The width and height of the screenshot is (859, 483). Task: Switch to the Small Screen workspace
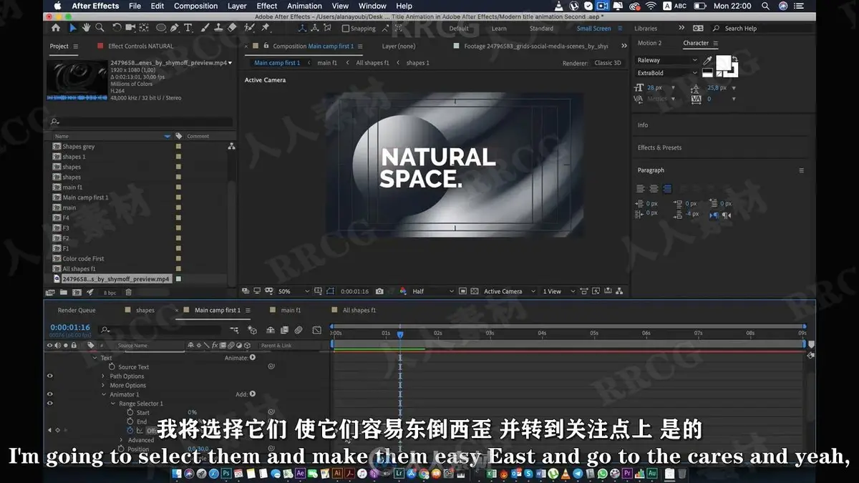pyautogui.click(x=594, y=29)
